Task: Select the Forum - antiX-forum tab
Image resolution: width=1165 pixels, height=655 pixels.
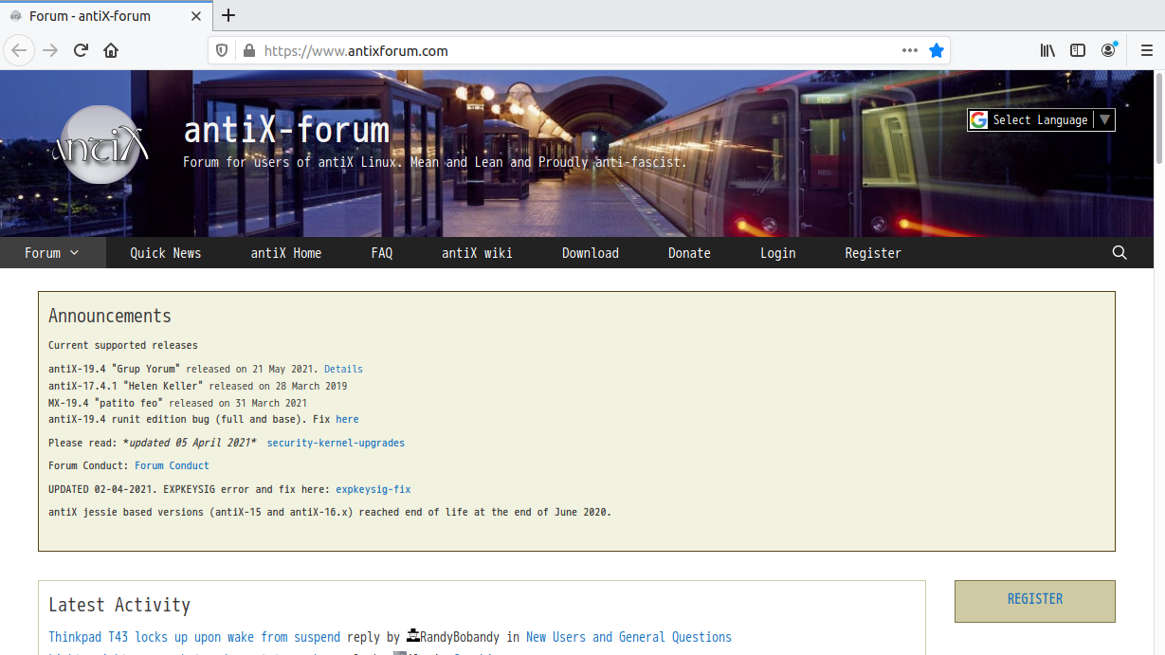Action: 106,16
